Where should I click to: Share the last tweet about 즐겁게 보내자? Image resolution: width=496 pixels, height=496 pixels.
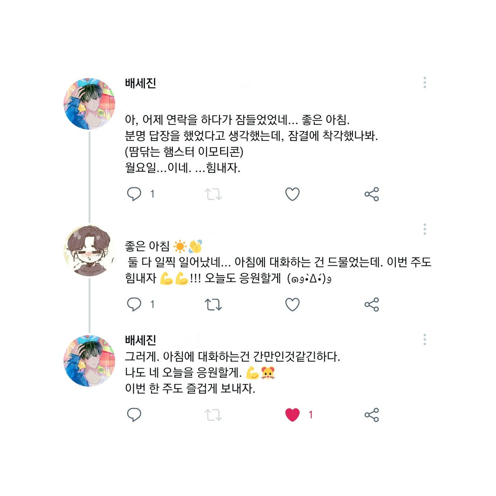372,415
